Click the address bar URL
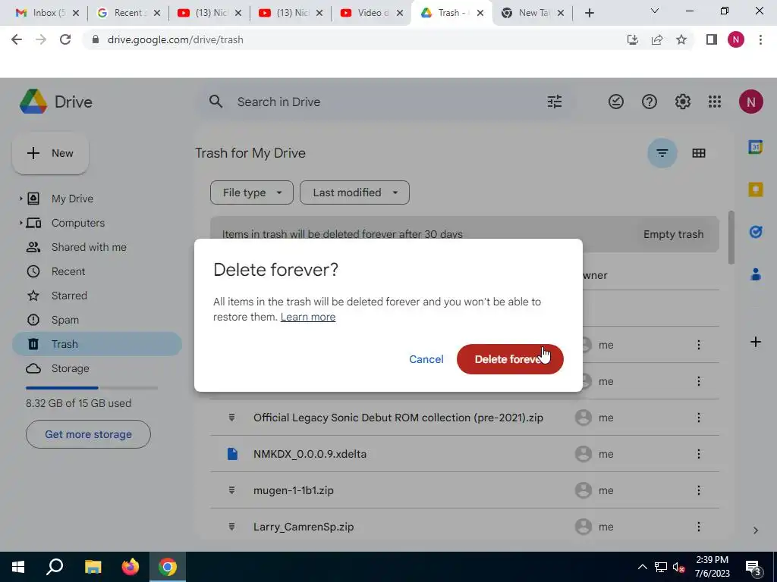This screenshot has width=777, height=582. 175,39
